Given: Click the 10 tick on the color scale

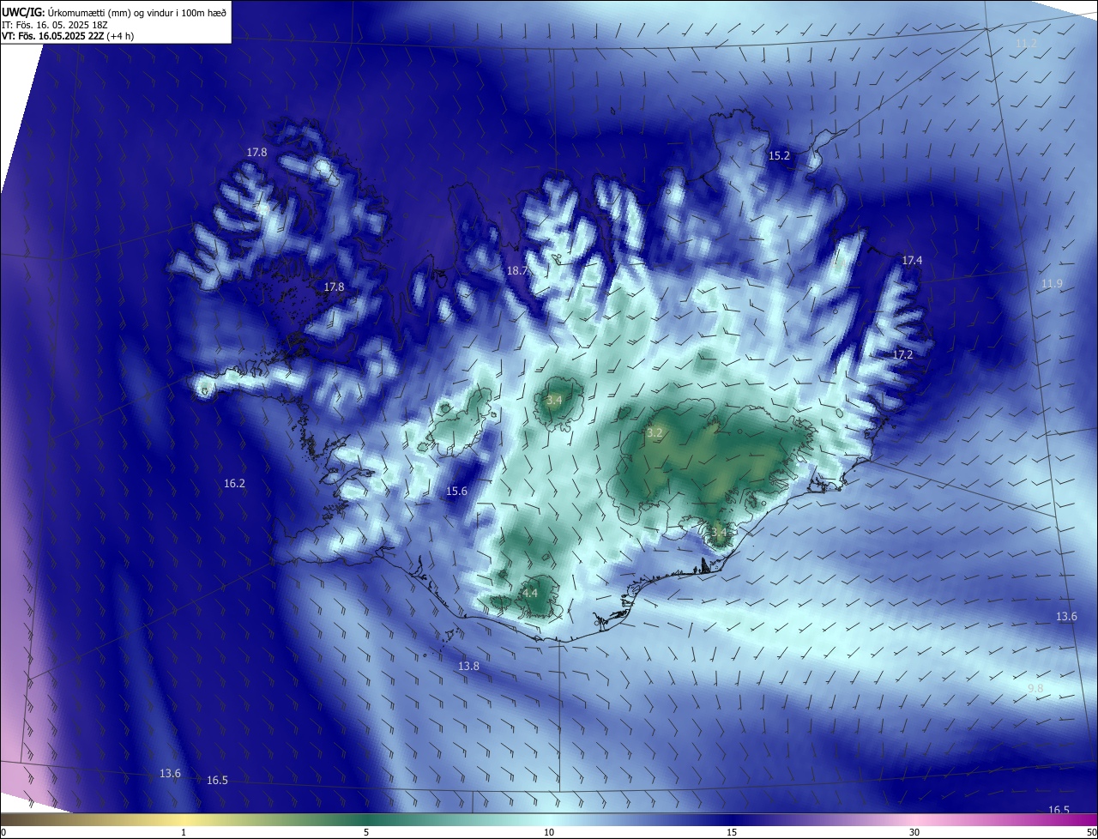Looking at the screenshot, I should tap(549, 832).
